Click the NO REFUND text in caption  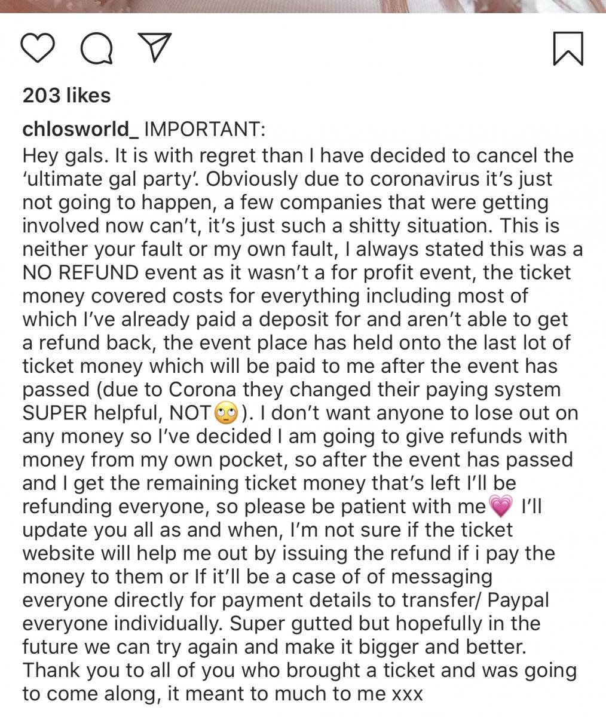click(81, 272)
